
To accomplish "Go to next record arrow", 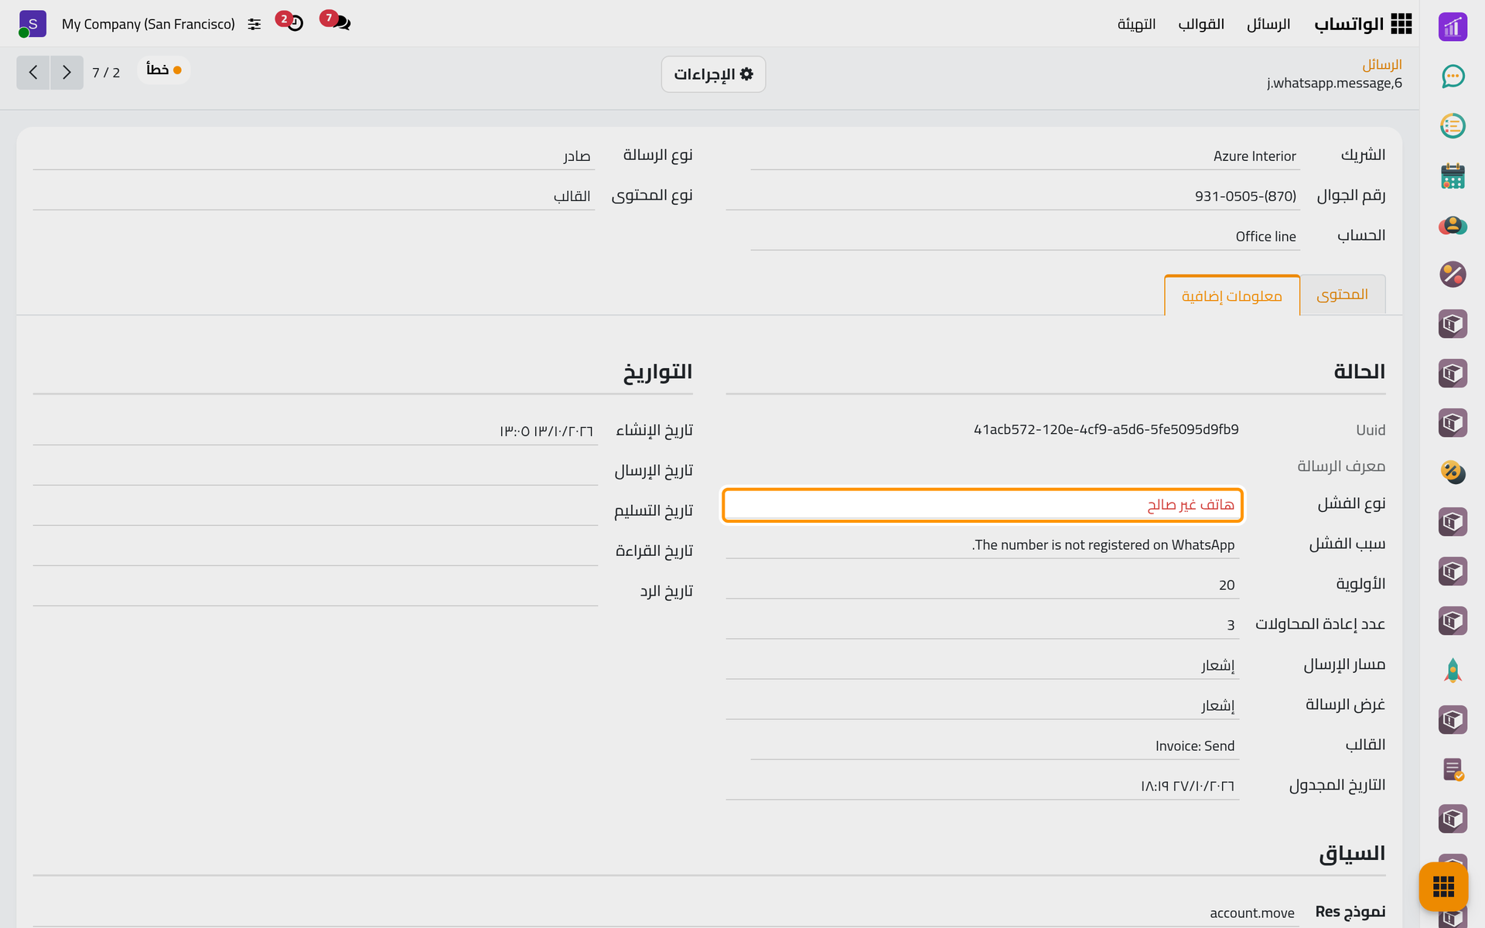I will [x=67, y=73].
